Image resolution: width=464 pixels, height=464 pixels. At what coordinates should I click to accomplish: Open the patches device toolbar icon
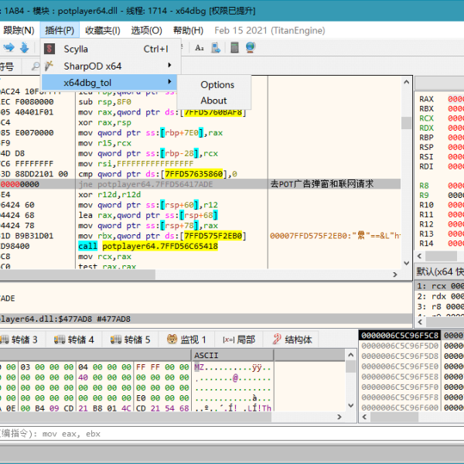click(216, 48)
